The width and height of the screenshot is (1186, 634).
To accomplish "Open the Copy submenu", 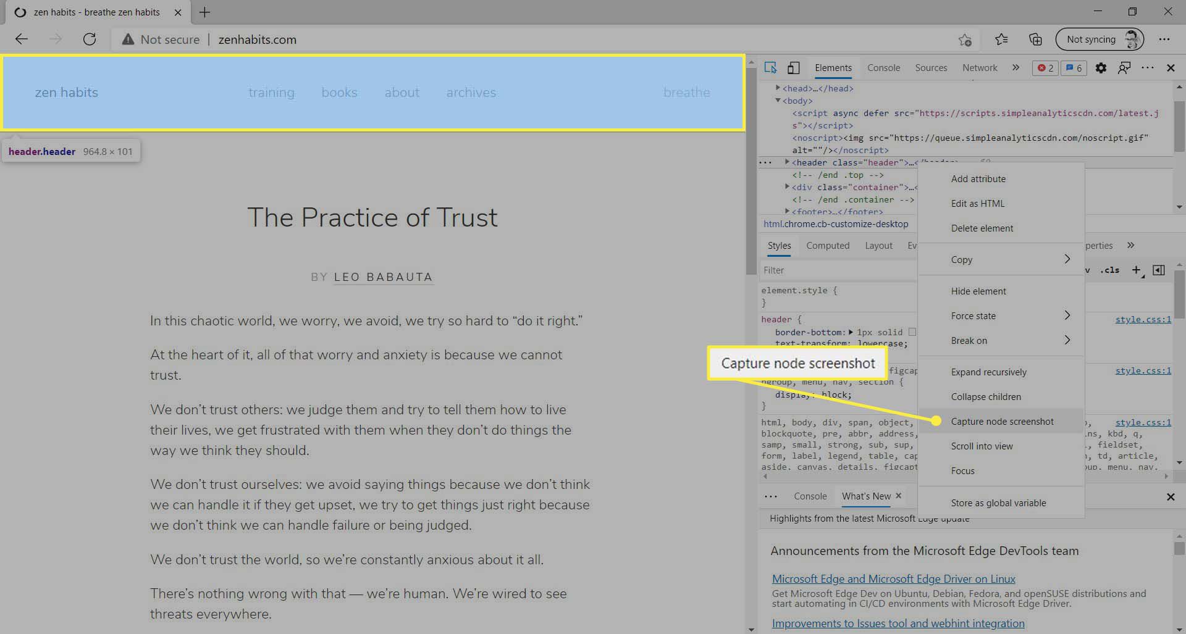I will (1001, 259).
